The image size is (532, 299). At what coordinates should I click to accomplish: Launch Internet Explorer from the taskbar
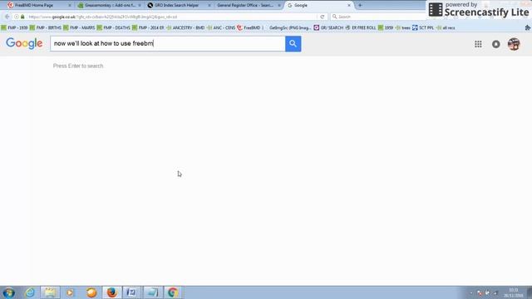(30, 292)
